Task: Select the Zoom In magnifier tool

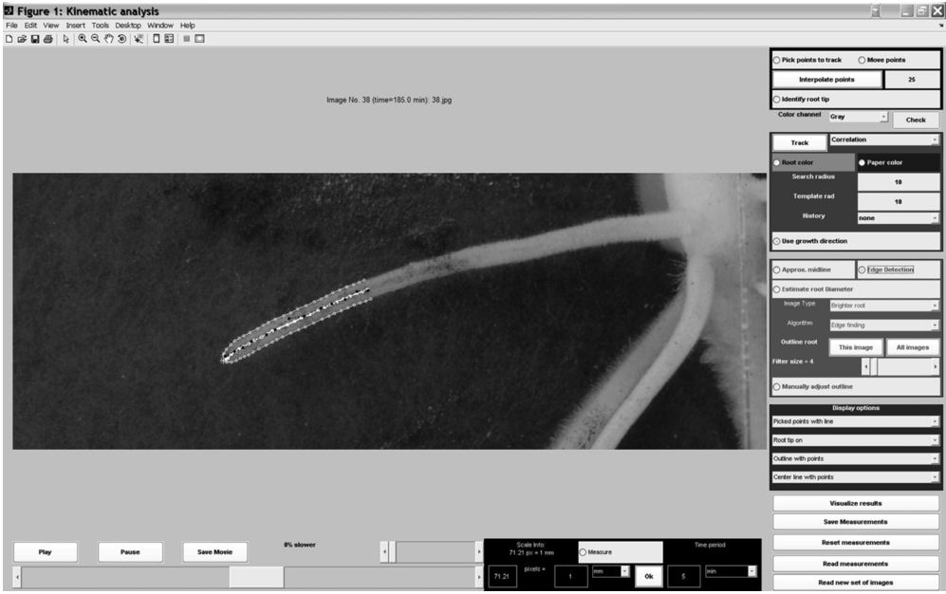Action: [x=83, y=39]
